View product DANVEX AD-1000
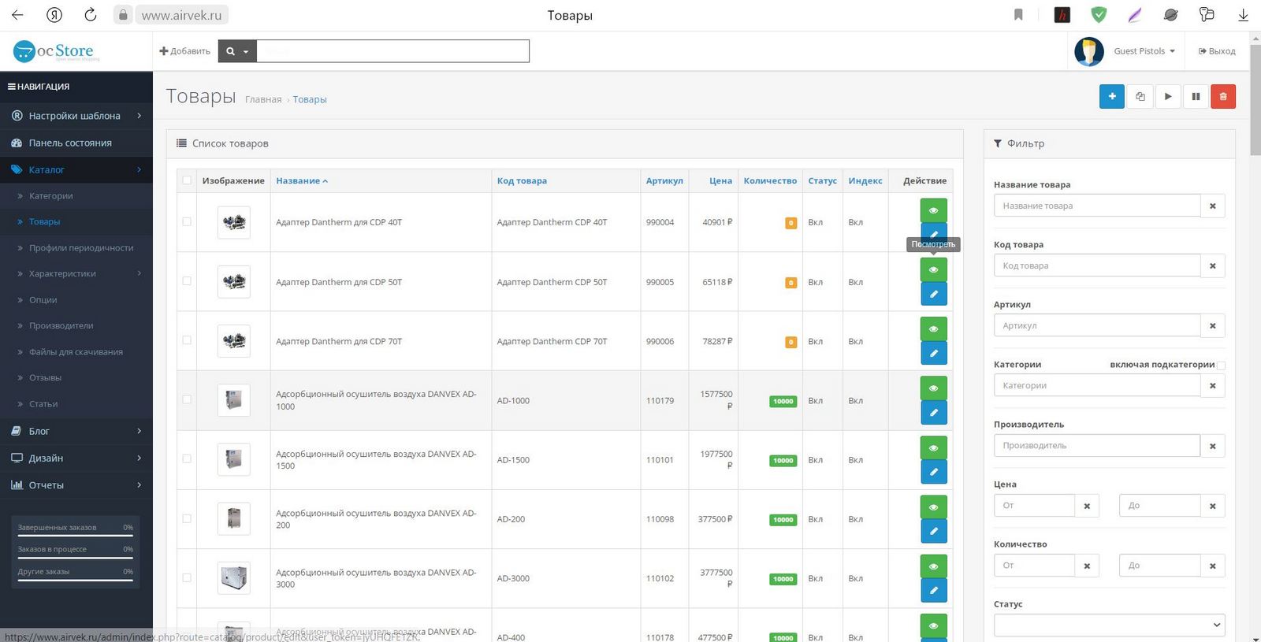Viewport: 1261px width, 642px height. [x=933, y=388]
